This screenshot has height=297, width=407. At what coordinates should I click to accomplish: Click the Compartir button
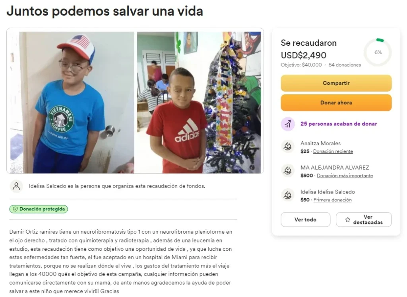pyautogui.click(x=336, y=83)
